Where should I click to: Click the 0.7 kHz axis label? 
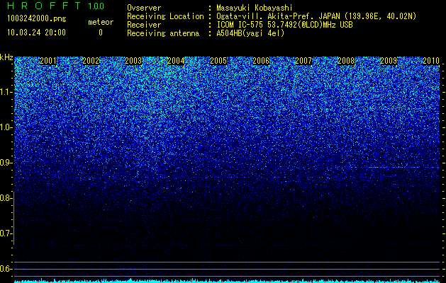(x=6, y=233)
